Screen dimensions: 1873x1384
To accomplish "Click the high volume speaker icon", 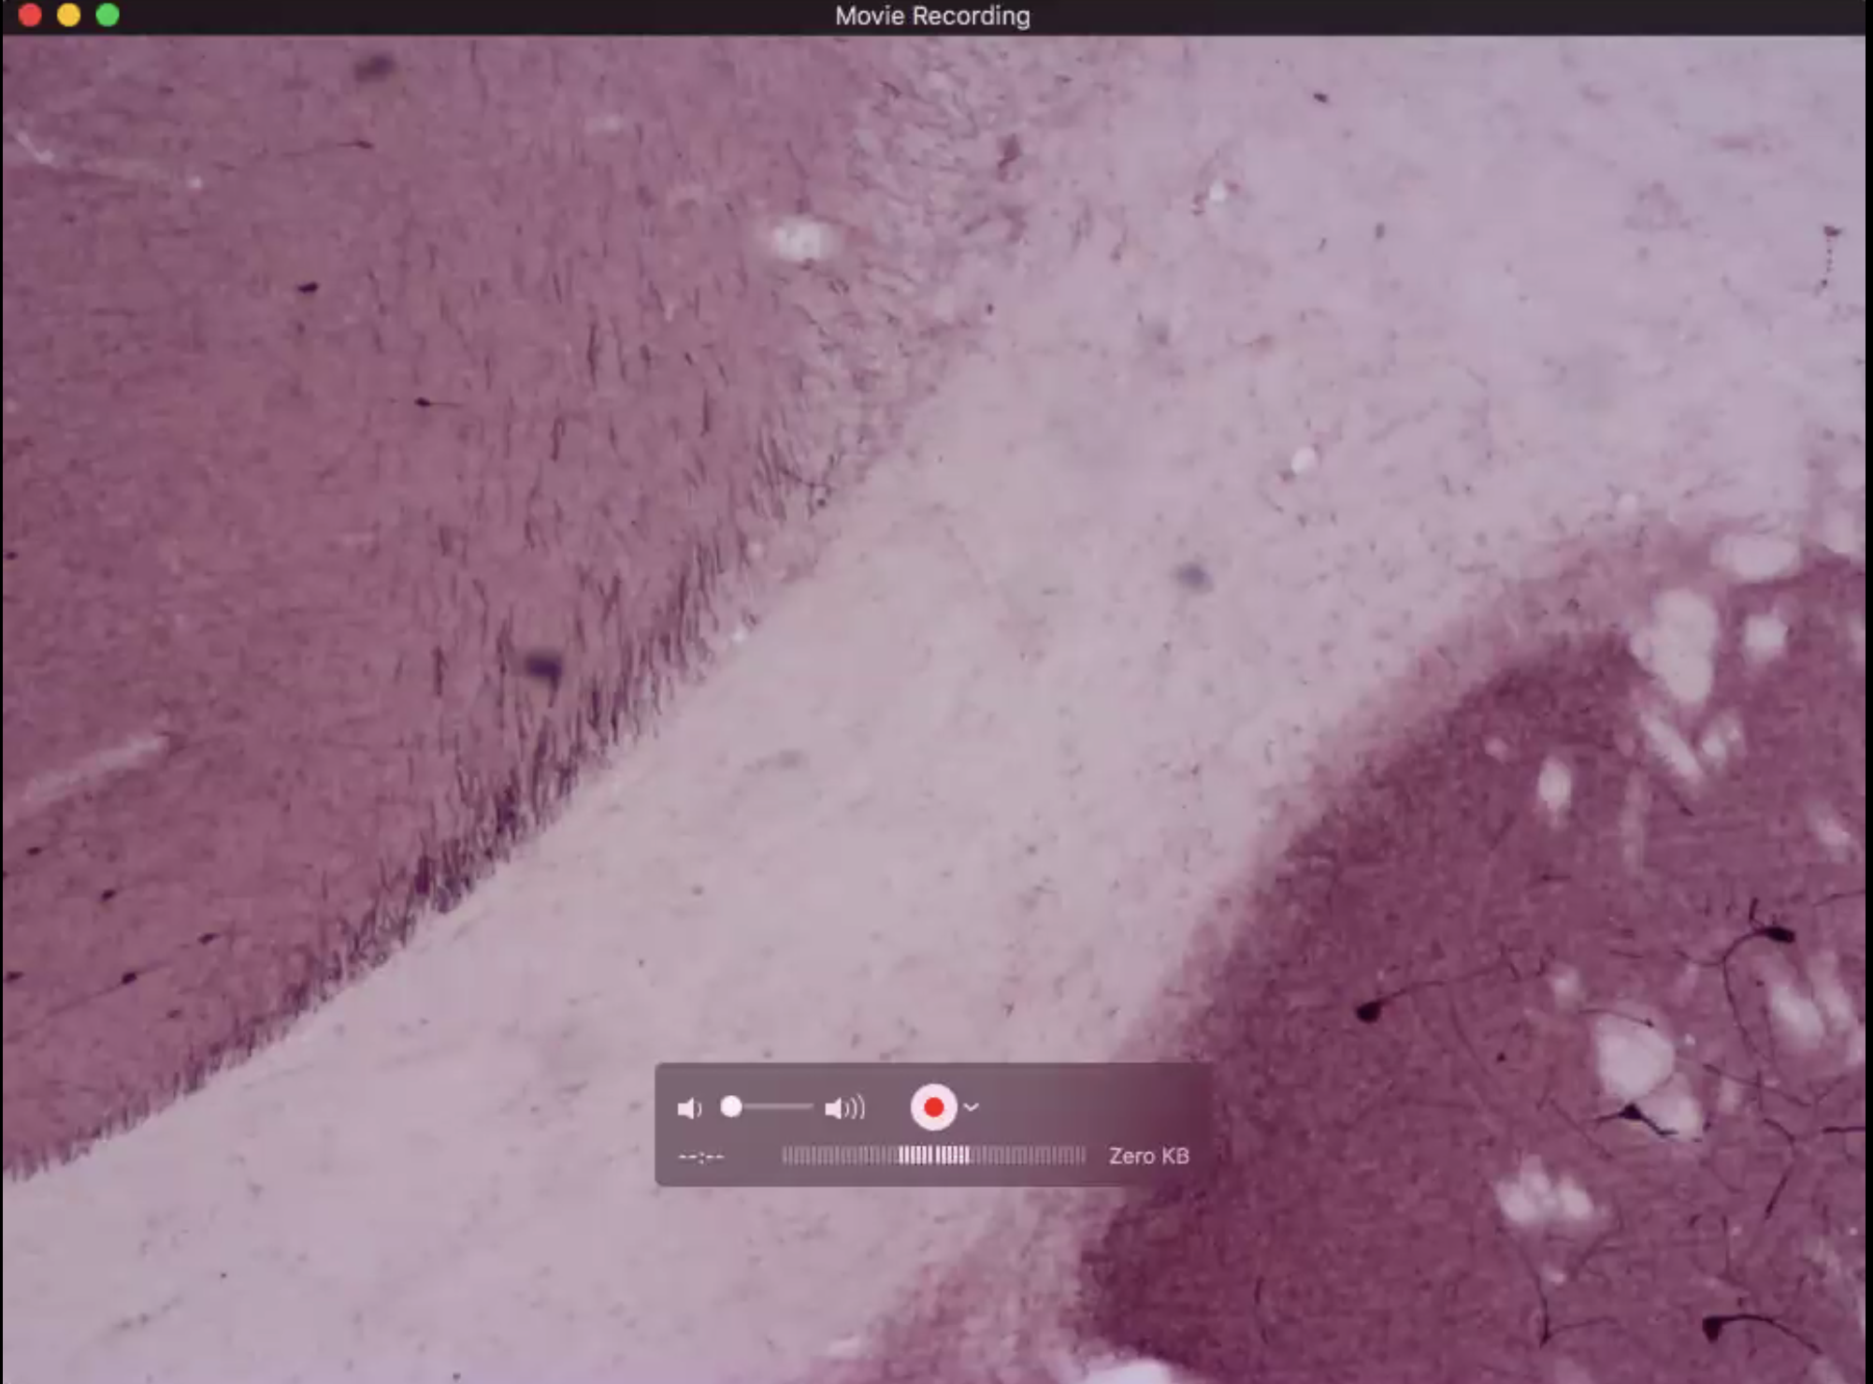I will point(844,1108).
